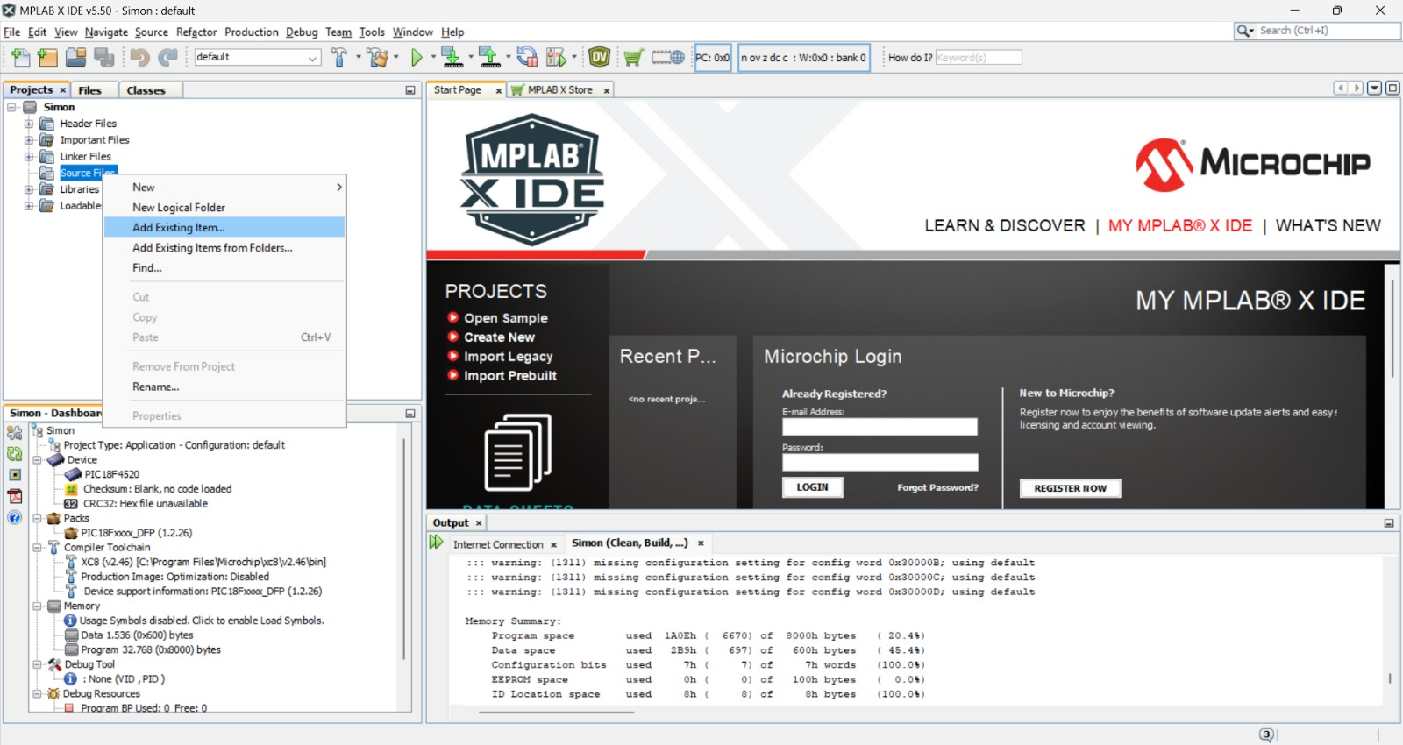Choose New Logical Folder from context menu
The height and width of the screenshot is (745, 1403).
224,208
